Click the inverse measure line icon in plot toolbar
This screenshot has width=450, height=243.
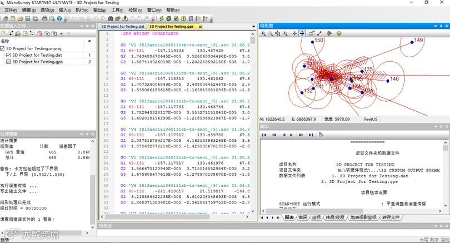coord(319,33)
